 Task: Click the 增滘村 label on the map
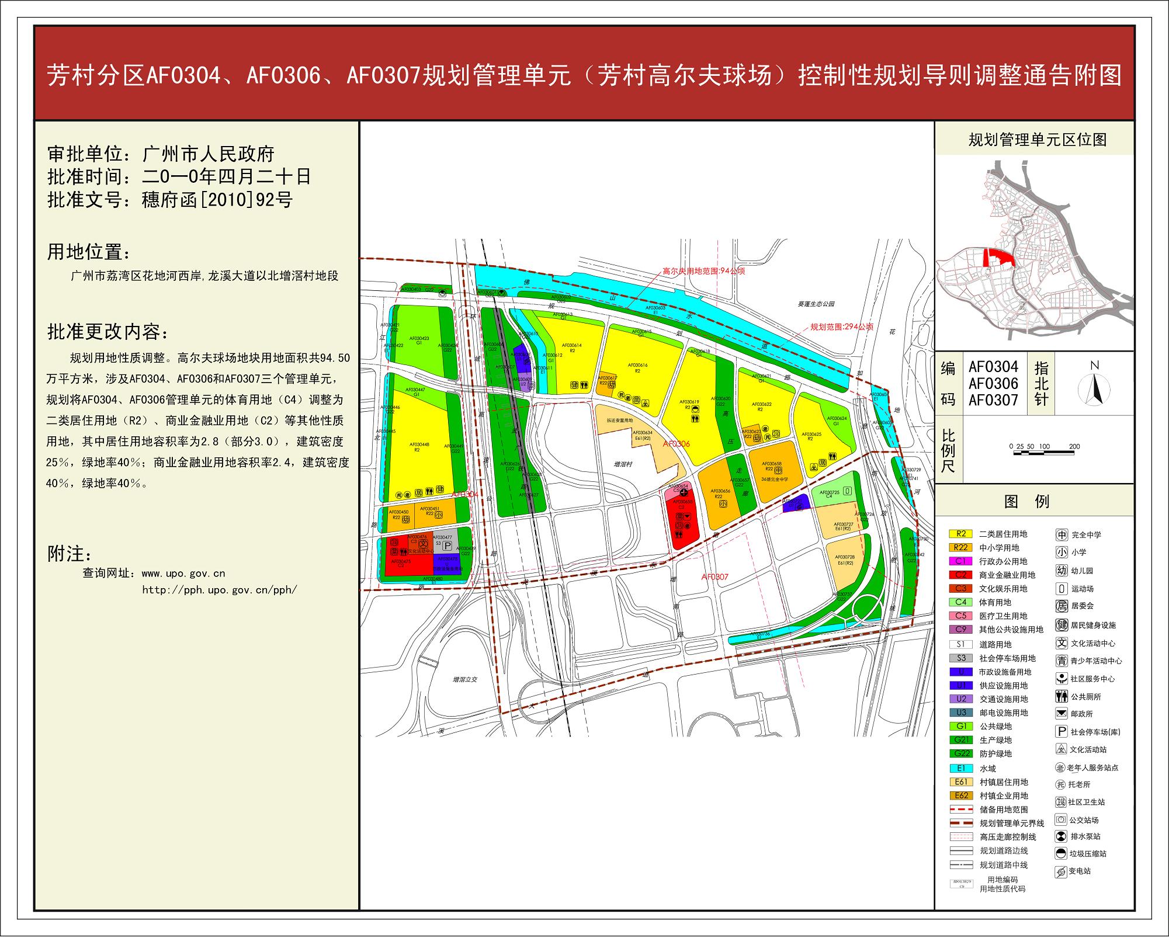coord(624,463)
